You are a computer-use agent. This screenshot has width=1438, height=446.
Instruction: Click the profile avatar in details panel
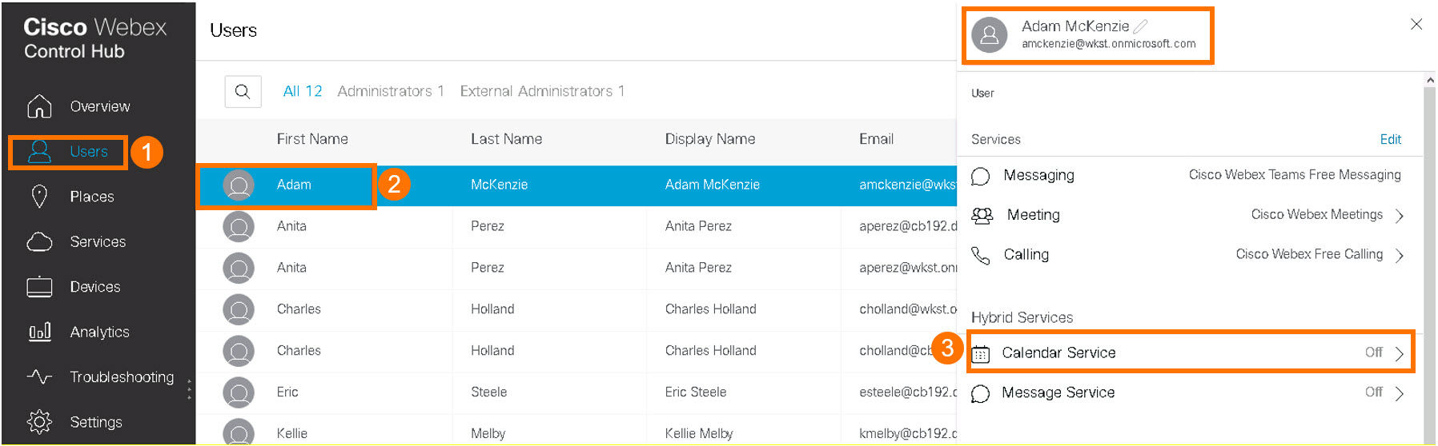[x=990, y=35]
